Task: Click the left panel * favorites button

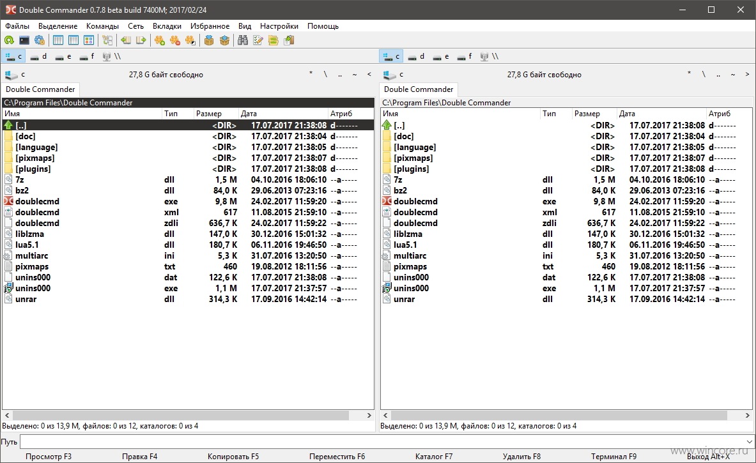Action: coord(311,74)
